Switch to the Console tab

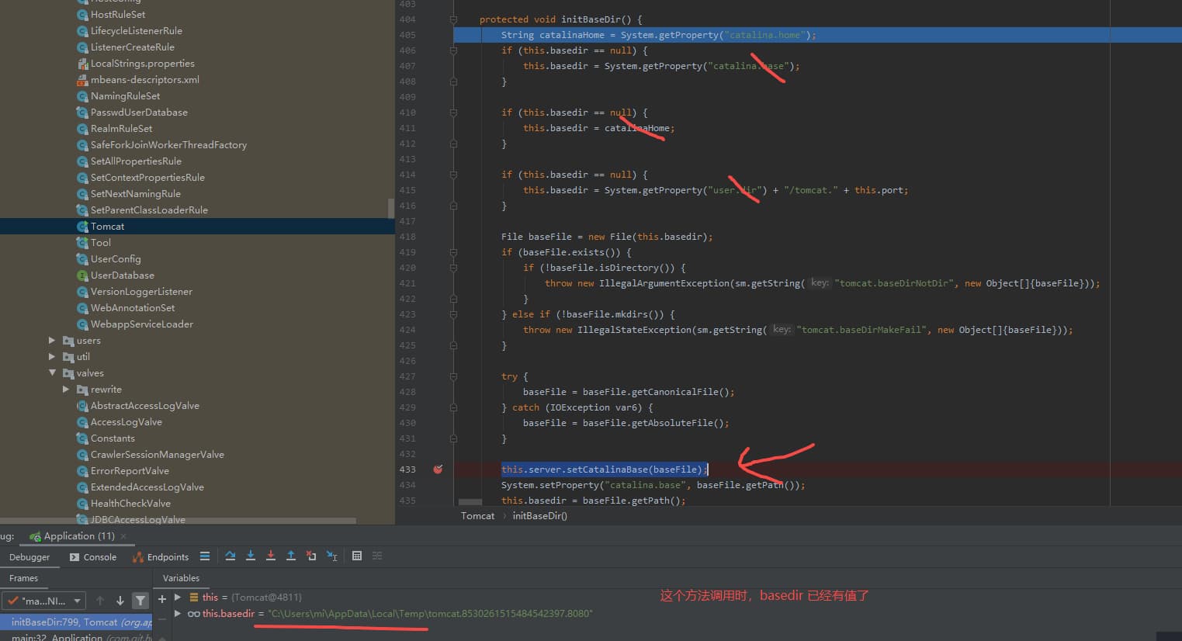pos(93,557)
